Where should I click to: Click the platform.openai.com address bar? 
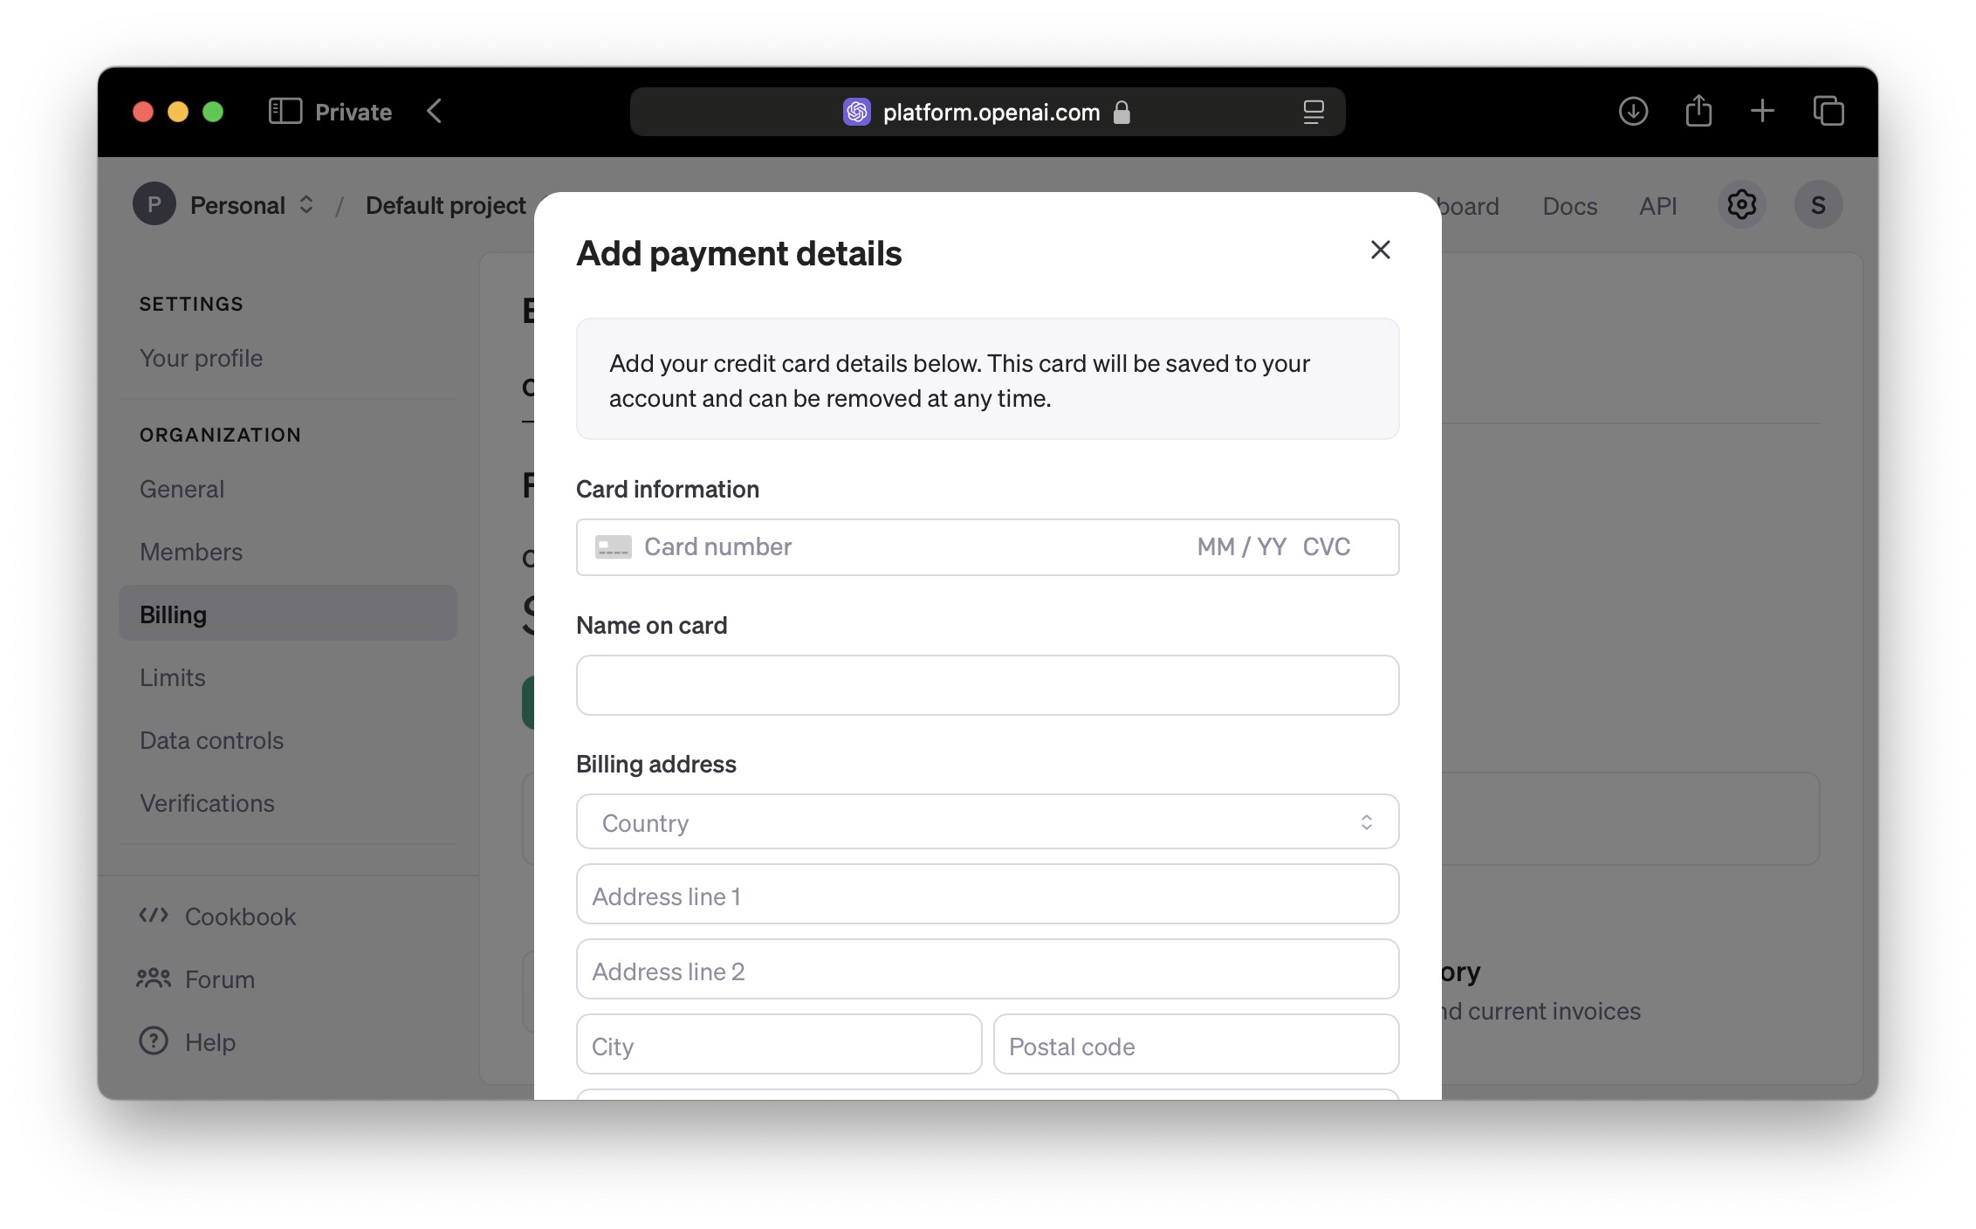987,112
